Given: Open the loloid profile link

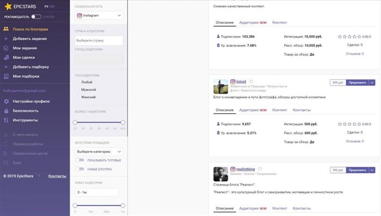Looking at the screenshot, I should [241, 81].
